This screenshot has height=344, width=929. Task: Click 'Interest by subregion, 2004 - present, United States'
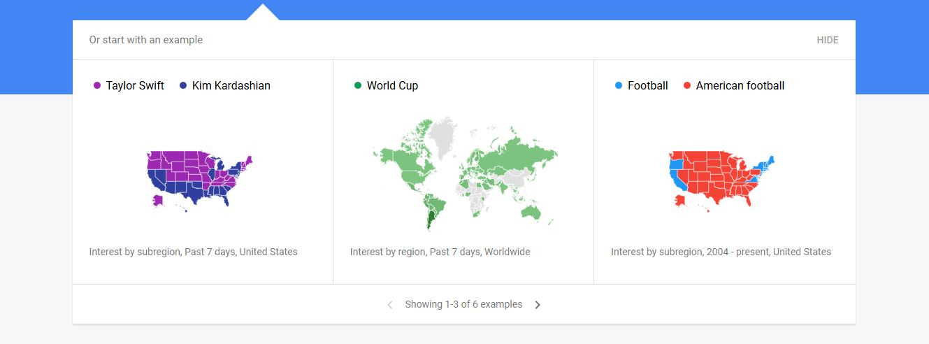(x=721, y=252)
